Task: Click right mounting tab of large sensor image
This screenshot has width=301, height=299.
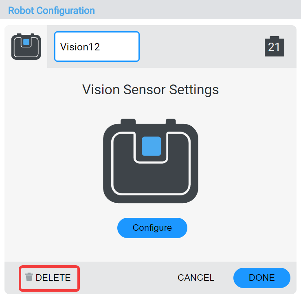Action: click(171, 121)
